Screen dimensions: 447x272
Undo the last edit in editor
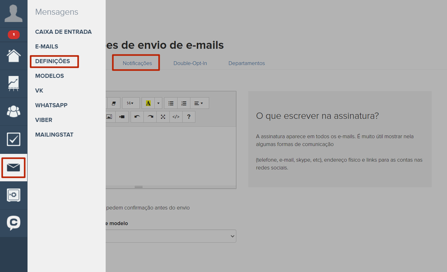137,117
